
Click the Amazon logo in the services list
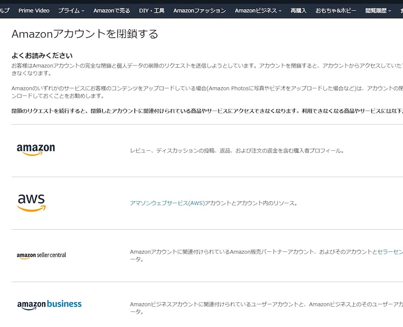(36, 150)
